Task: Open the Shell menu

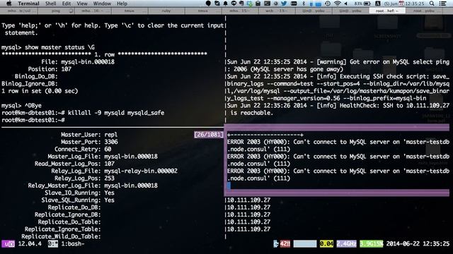Action: [x=50, y=4]
